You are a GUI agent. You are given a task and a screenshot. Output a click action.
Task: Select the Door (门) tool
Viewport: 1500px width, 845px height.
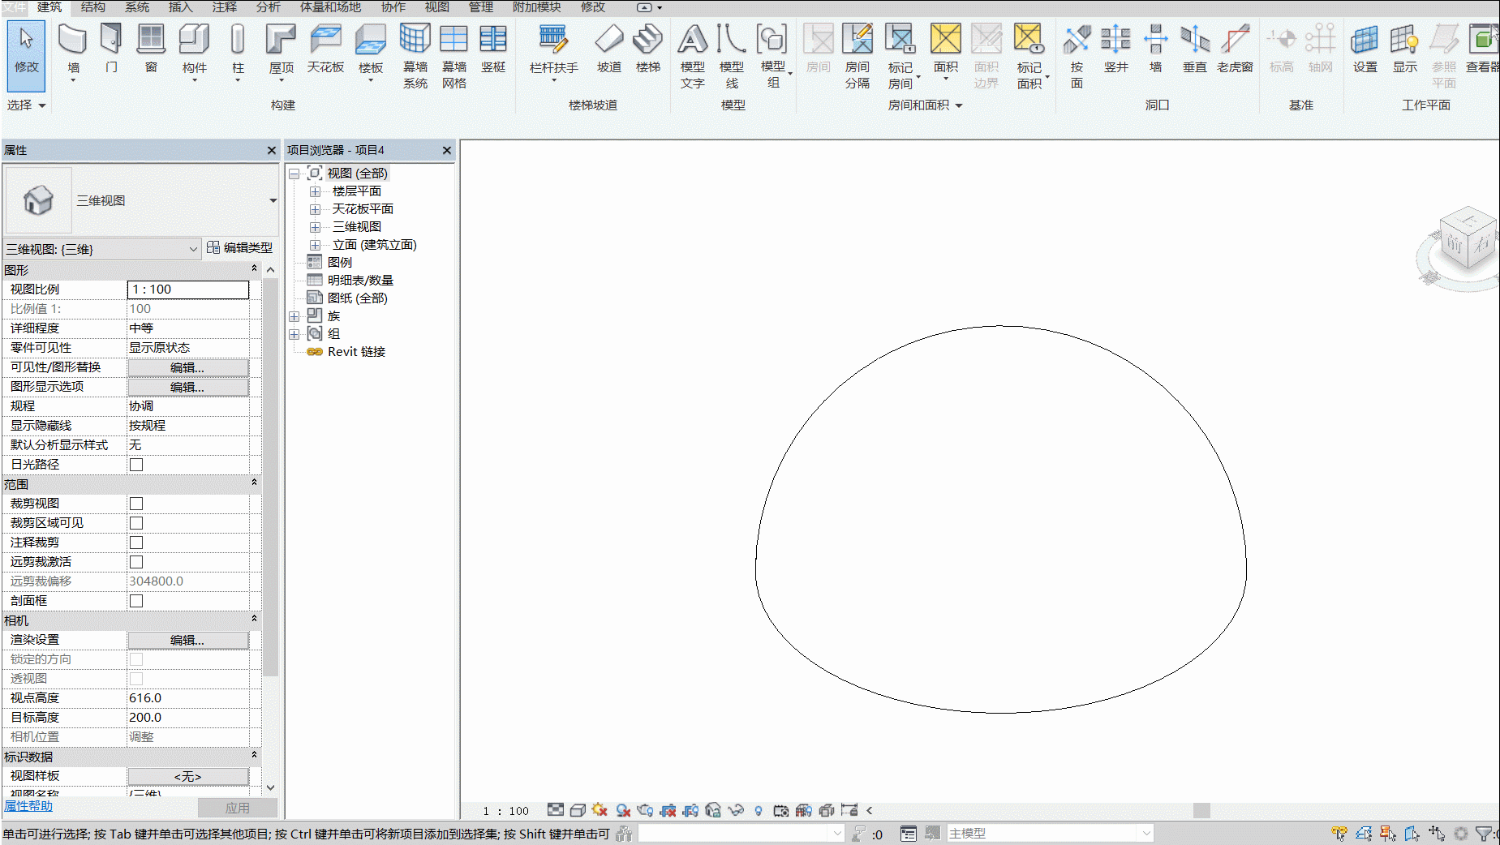[111, 49]
